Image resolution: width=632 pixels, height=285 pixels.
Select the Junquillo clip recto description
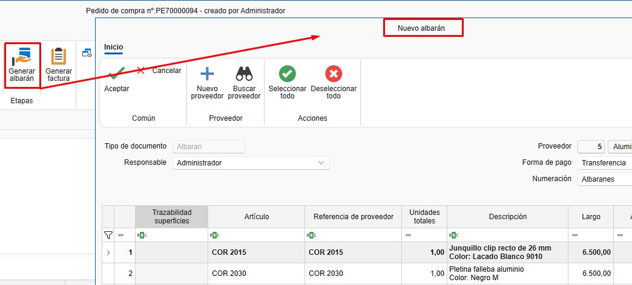click(508, 252)
